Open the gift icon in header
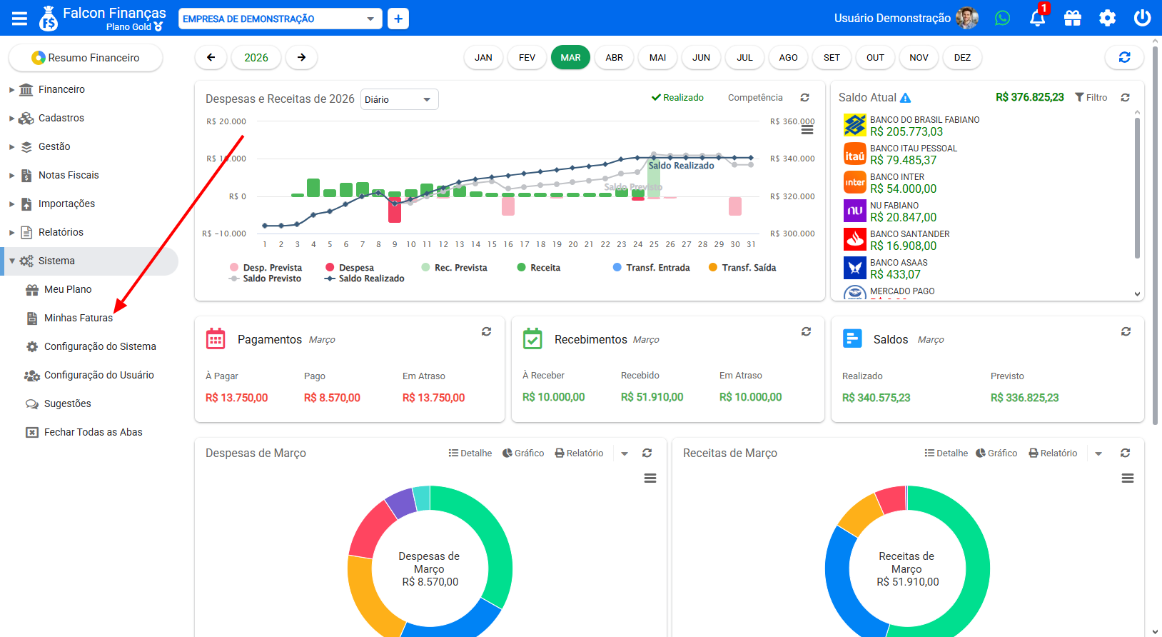 coord(1073,18)
